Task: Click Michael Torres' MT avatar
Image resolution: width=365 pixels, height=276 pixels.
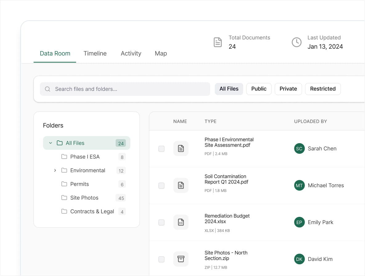Action: (299, 185)
